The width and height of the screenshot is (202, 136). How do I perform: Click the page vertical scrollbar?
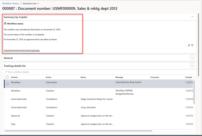tap(198, 45)
